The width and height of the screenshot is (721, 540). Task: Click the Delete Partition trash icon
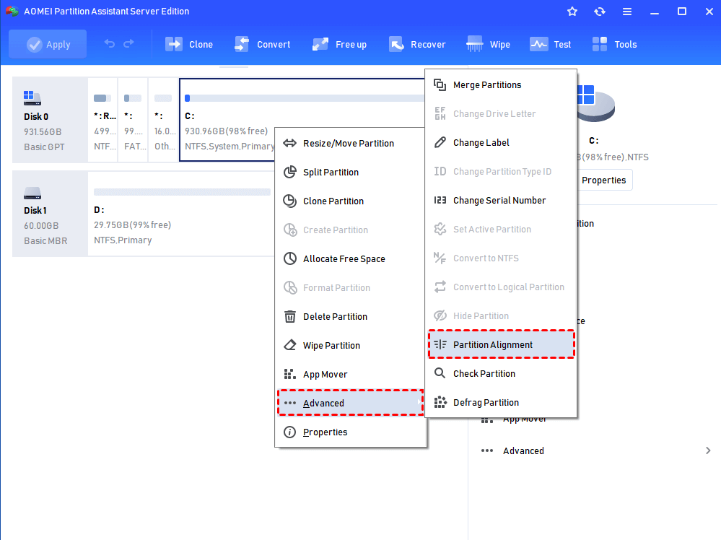289,316
